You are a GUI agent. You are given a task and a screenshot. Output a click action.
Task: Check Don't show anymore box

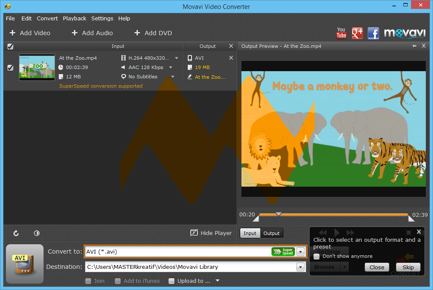click(316, 257)
